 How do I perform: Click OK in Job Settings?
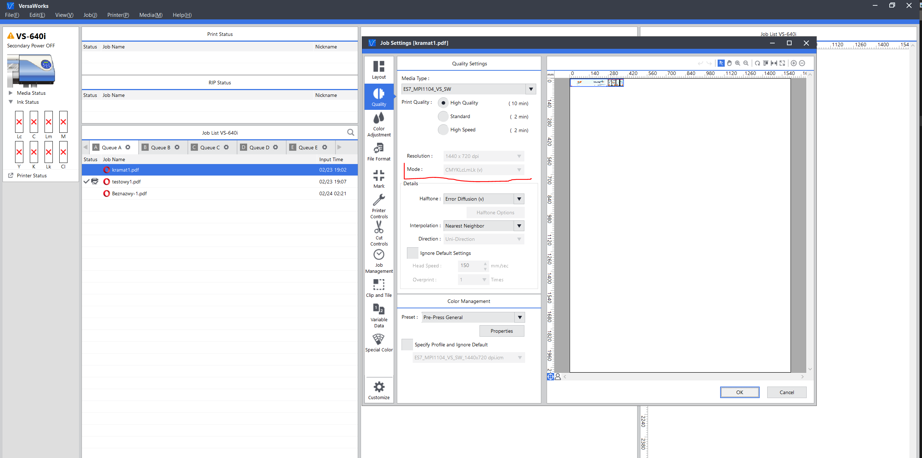point(740,392)
